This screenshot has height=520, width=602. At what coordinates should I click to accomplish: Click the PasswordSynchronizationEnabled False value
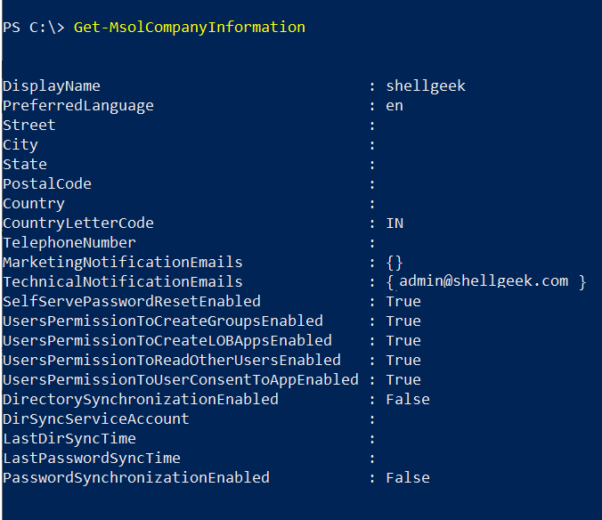point(408,478)
